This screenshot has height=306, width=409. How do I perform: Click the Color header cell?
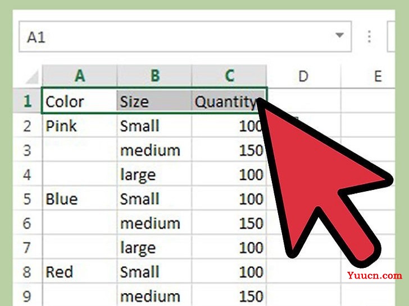click(x=79, y=101)
